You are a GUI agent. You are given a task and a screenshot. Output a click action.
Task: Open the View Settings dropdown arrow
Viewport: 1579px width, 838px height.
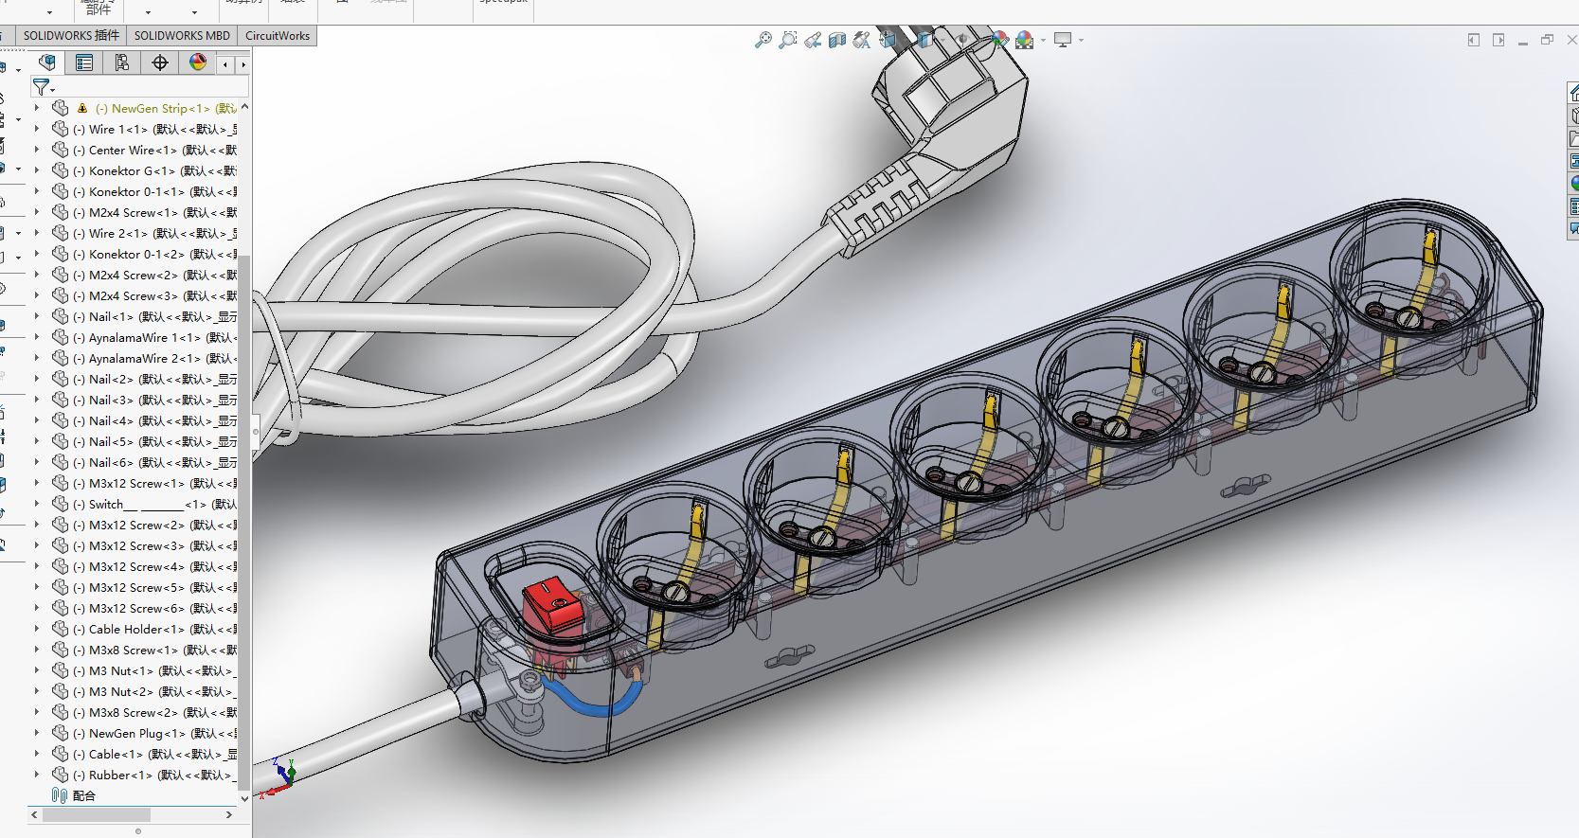(1081, 41)
